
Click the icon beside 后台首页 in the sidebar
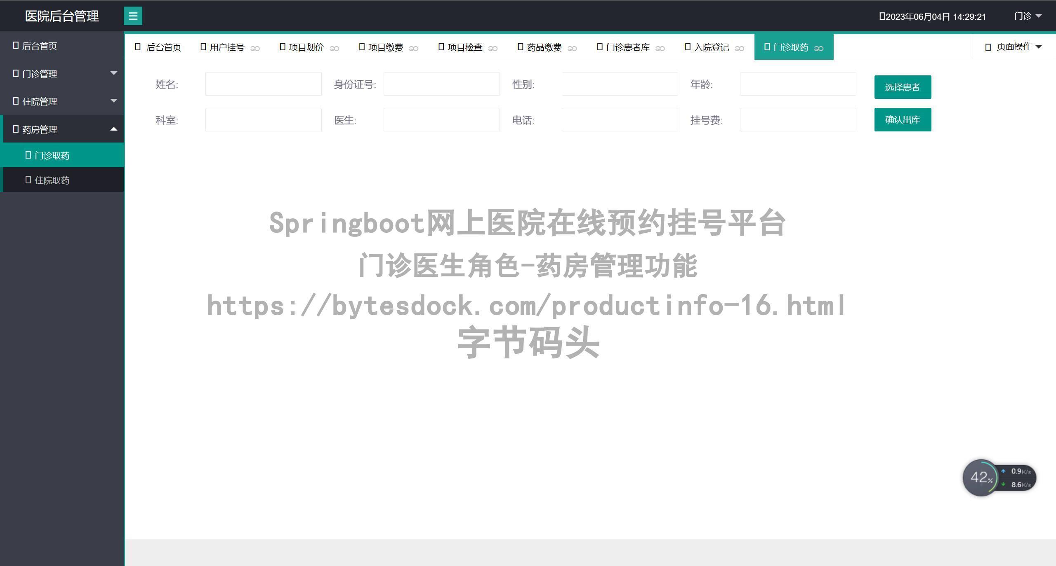(16, 45)
